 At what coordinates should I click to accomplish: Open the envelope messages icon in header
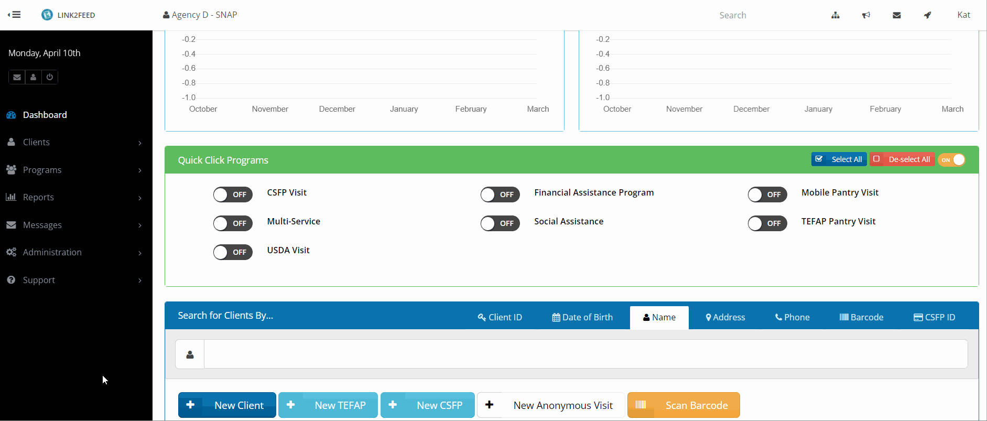click(x=897, y=15)
